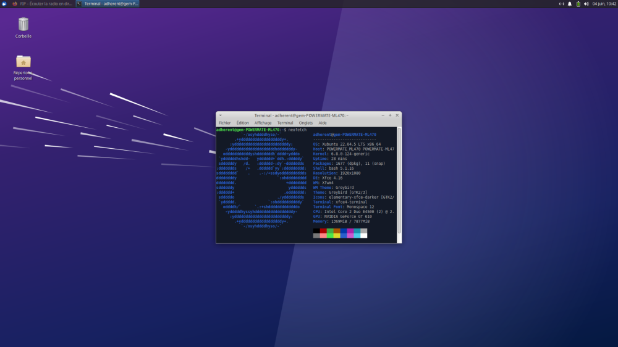
Task: Click the WM value 'Xfwm4'
Action: [x=328, y=183]
